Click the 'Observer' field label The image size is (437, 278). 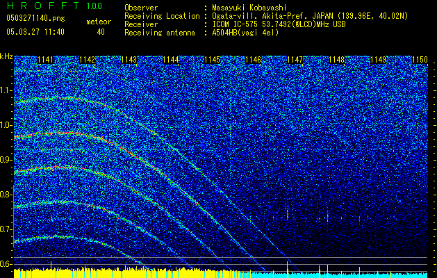(141, 8)
